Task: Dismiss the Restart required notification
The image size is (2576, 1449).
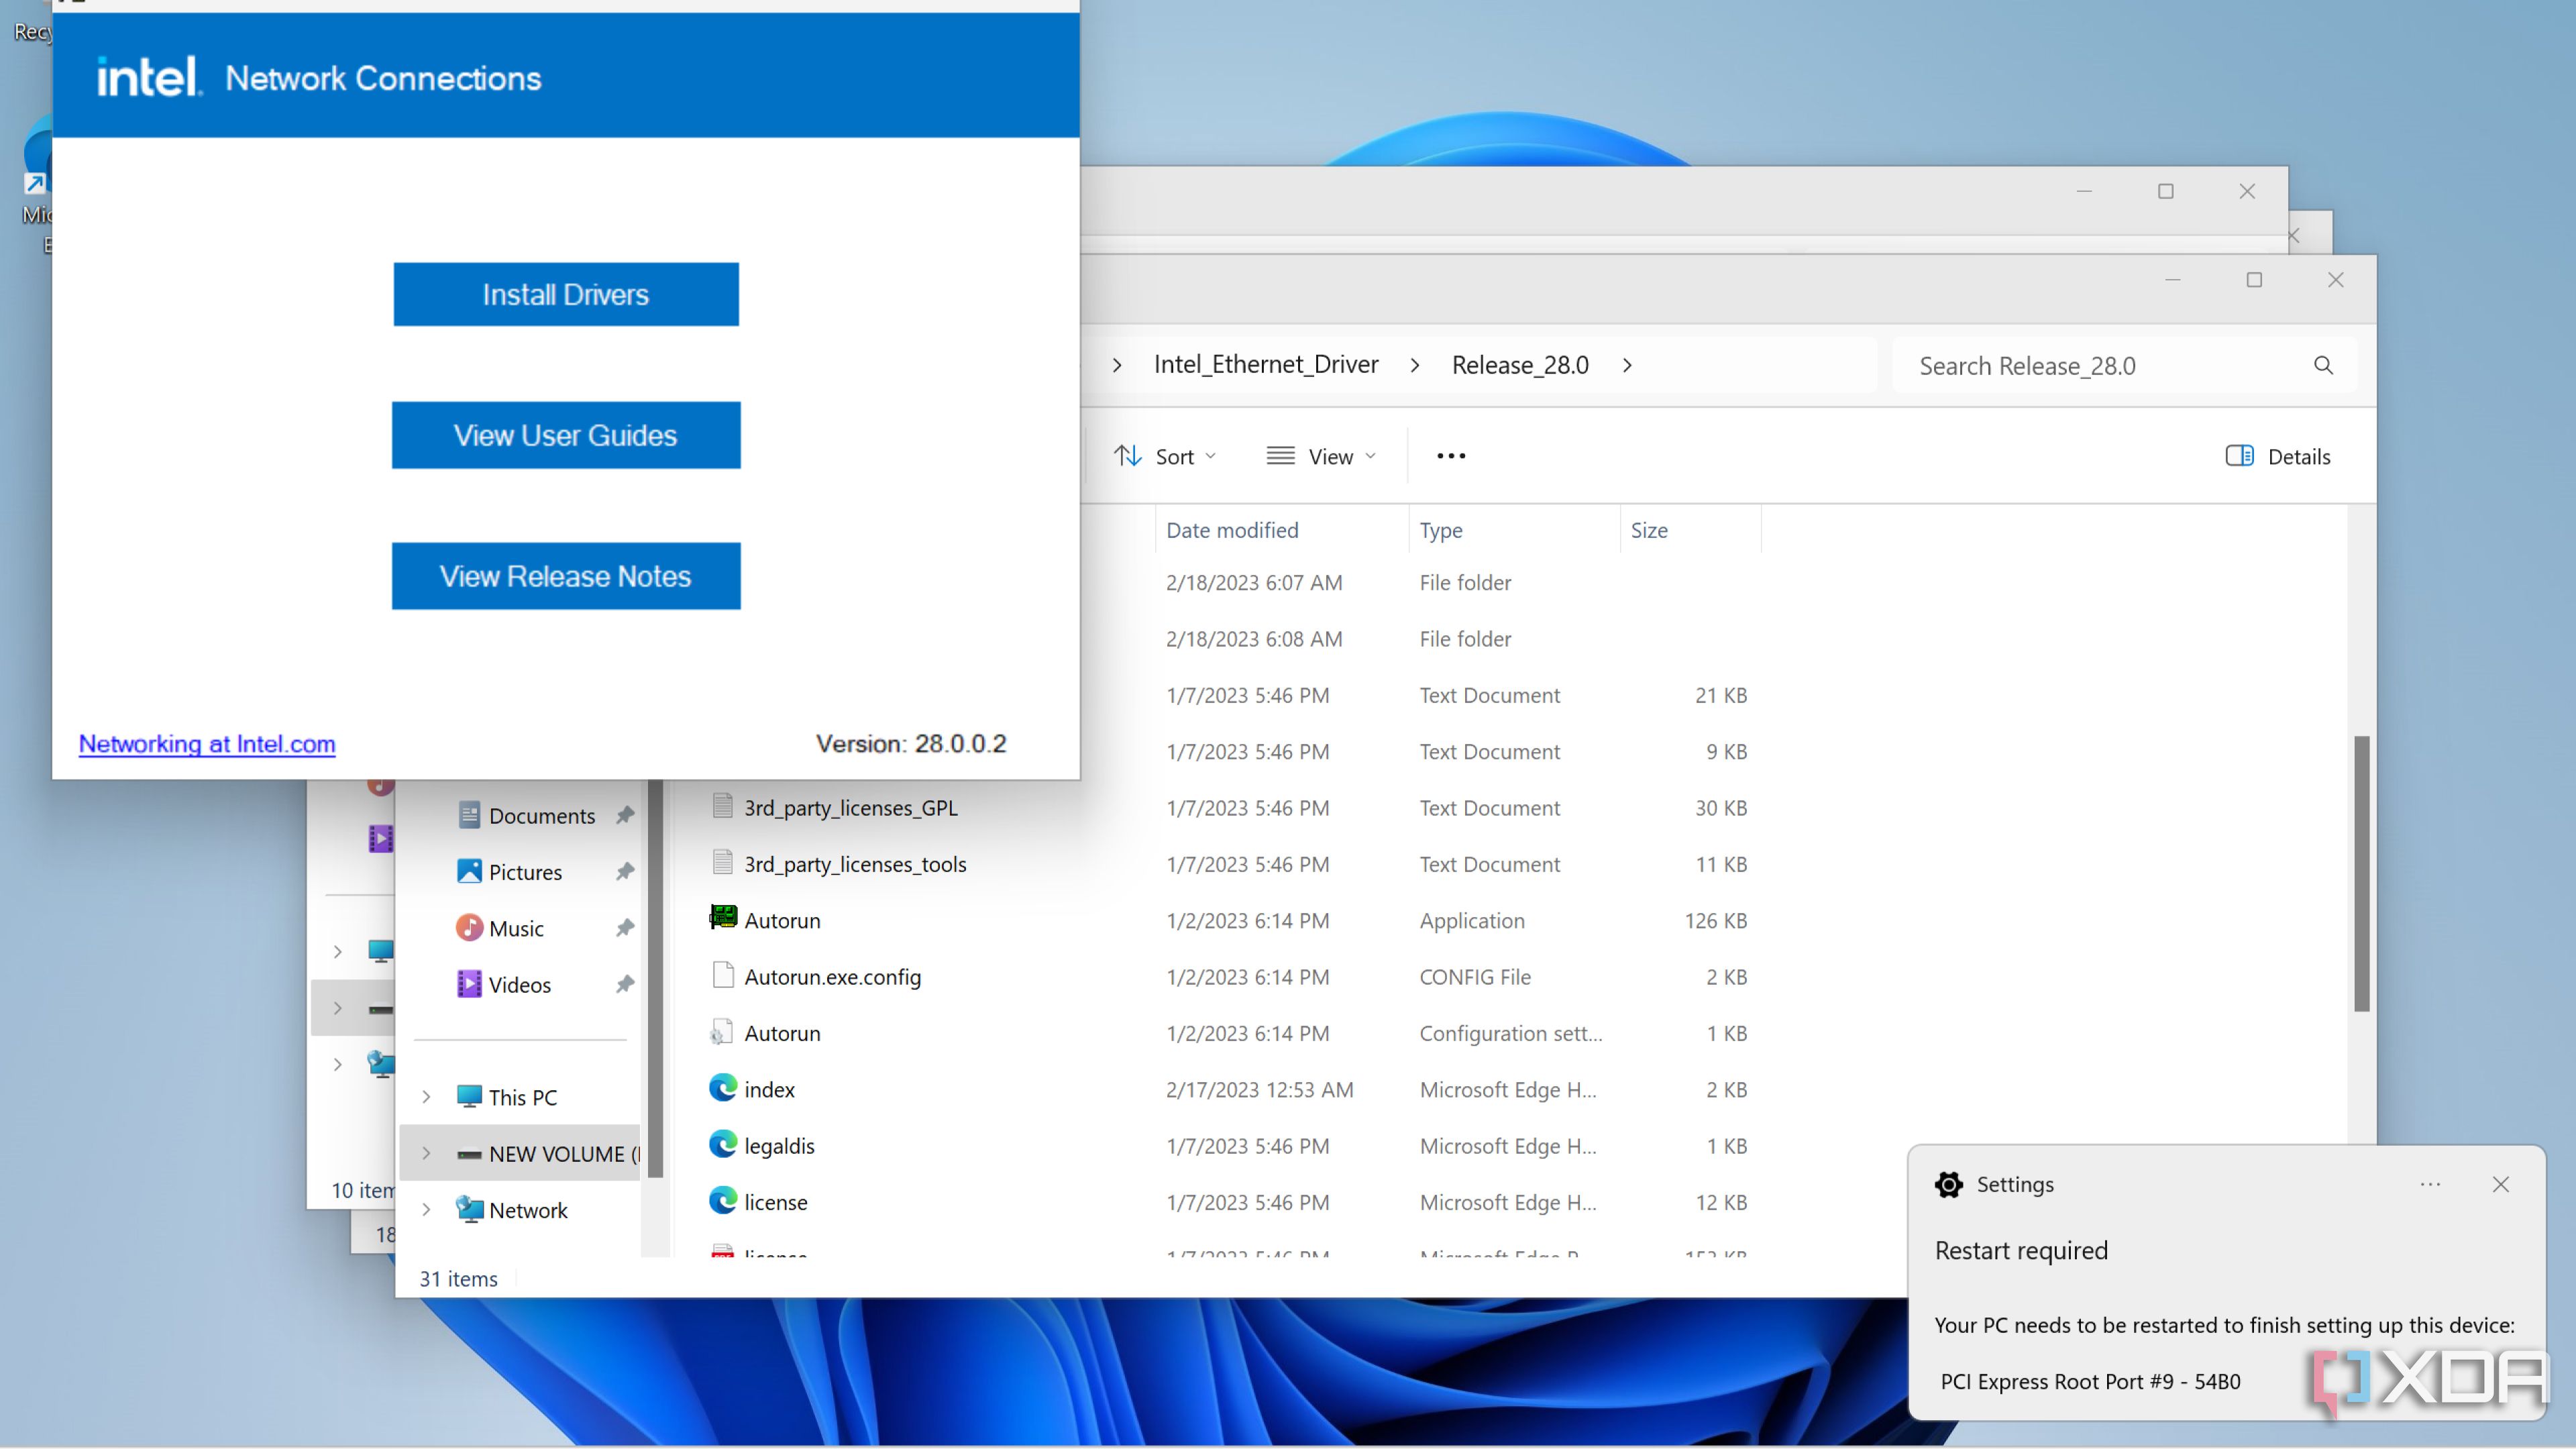Action: tap(2501, 1184)
